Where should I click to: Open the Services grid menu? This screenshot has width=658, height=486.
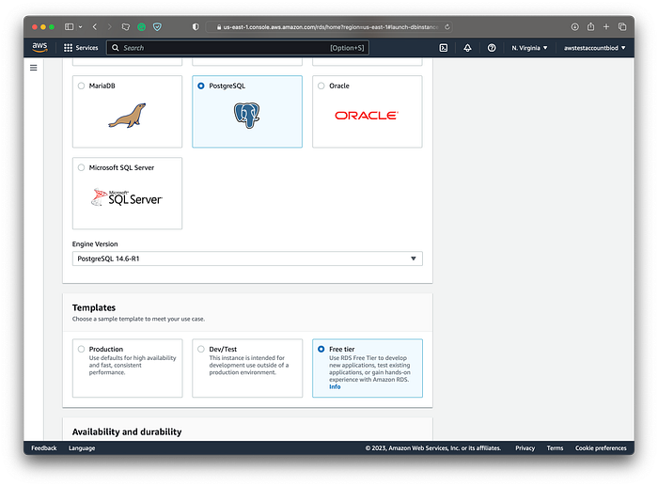tap(68, 48)
